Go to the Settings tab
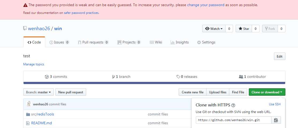 click(x=206, y=42)
